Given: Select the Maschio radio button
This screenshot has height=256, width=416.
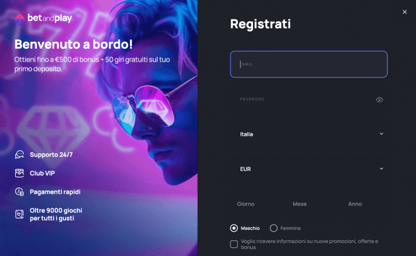Looking at the screenshot, I should click(x=234, y=228).
